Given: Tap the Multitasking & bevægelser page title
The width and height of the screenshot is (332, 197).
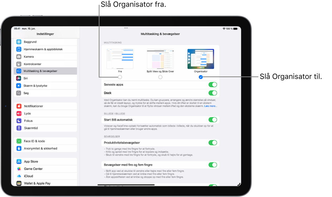Looking at the screenshot, I should tap(160, 34).
